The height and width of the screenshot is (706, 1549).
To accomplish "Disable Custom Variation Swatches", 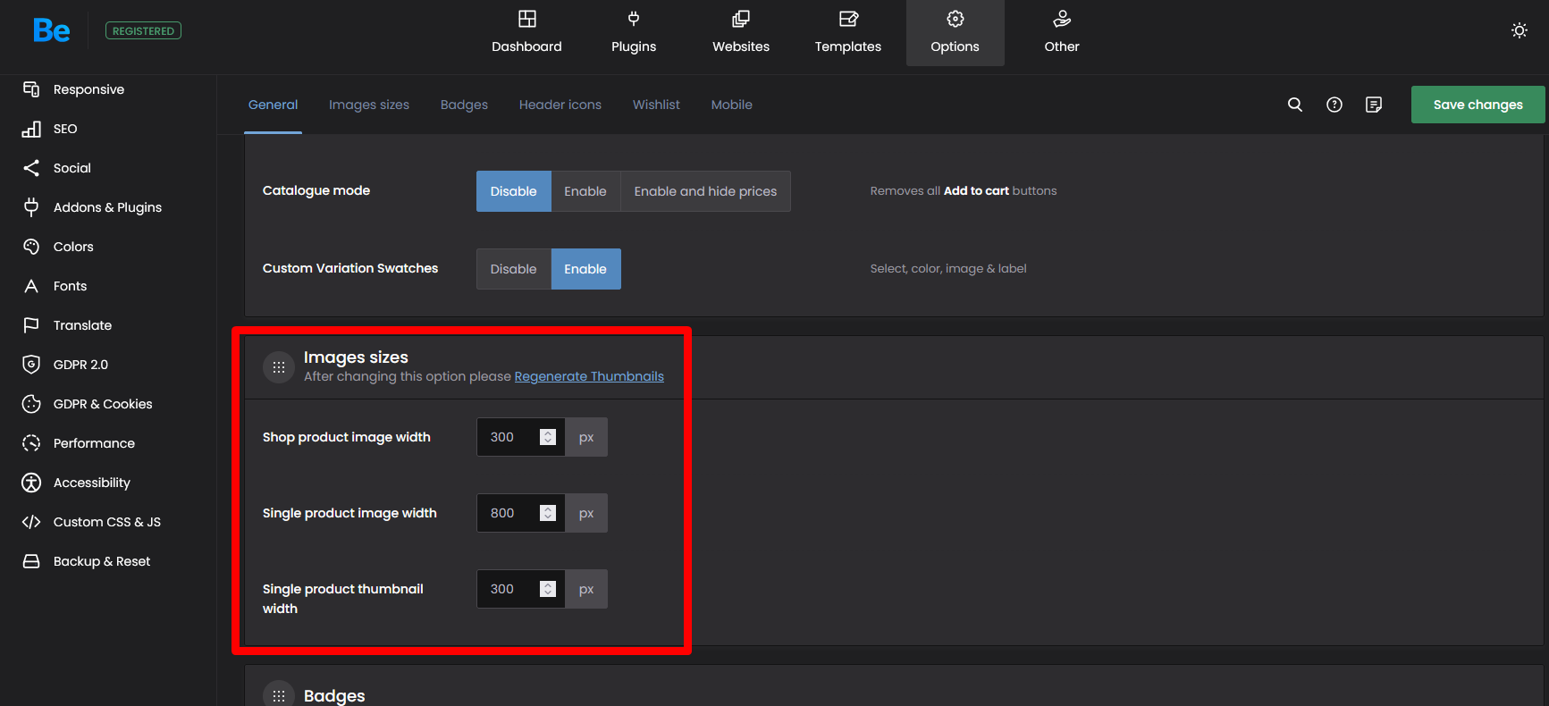I will pos(513,269).
